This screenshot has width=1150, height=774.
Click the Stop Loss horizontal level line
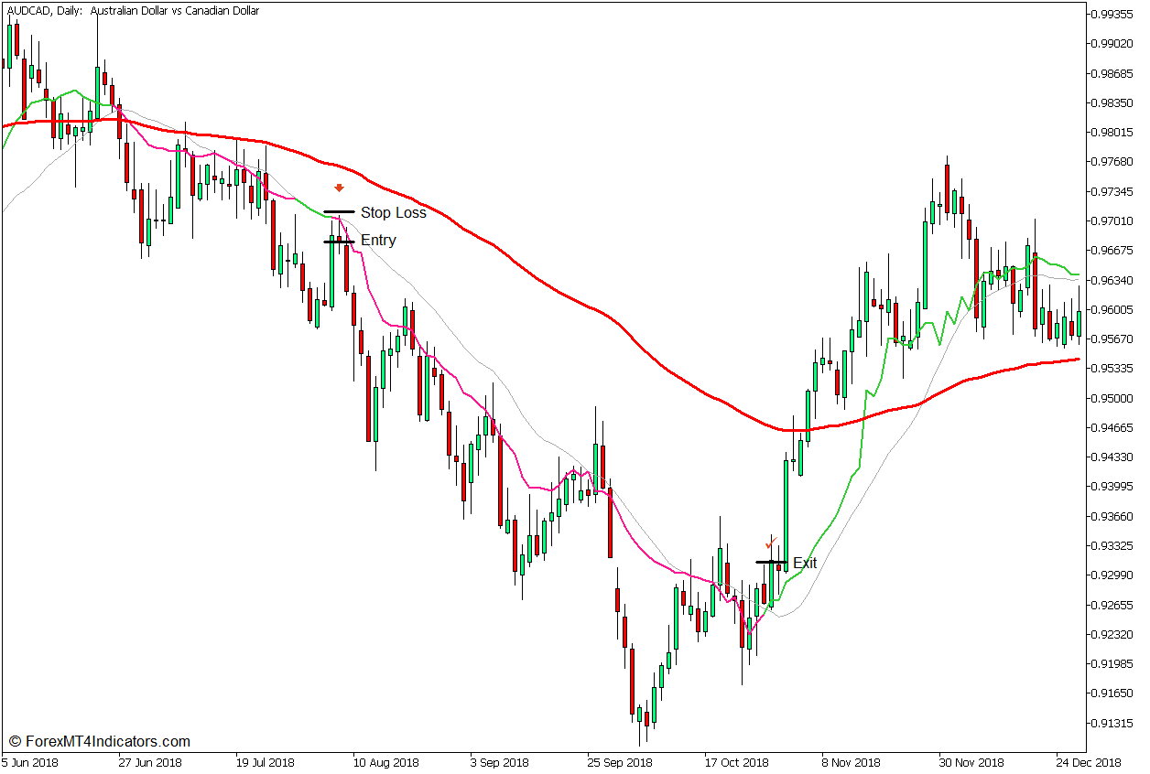click(340, 211)
